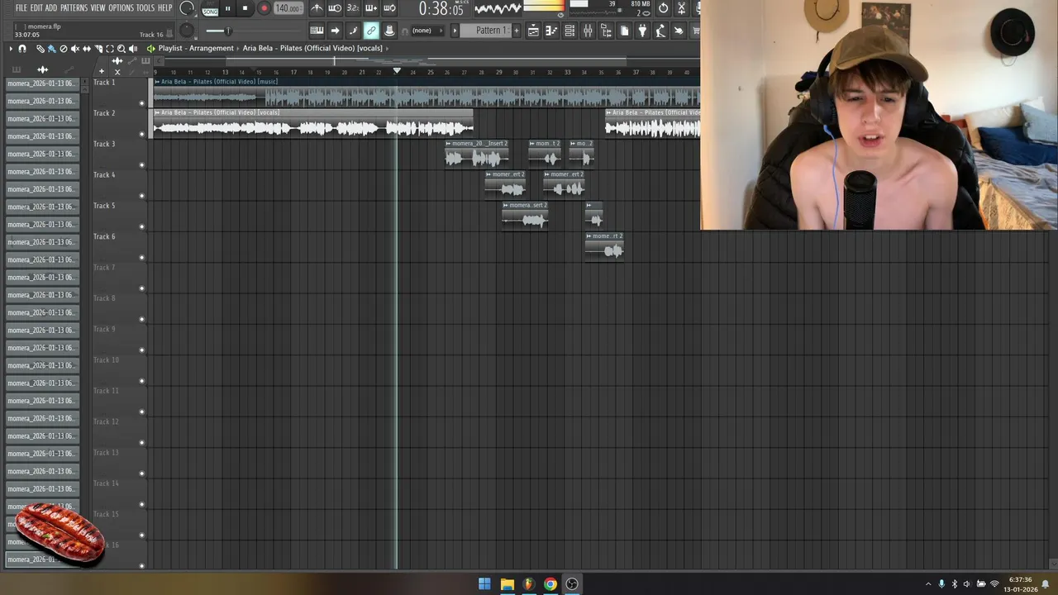Open File Explorer in Windows taskbar

click(507, 584)
